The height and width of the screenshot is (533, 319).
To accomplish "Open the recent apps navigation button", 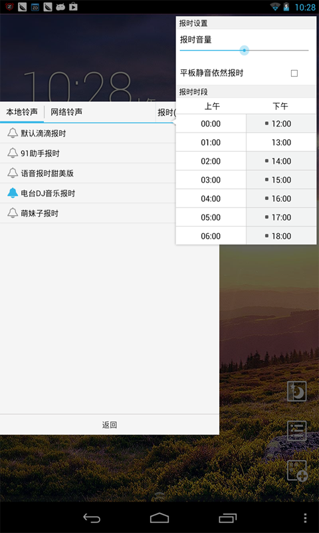I will (x=227, y=518).
